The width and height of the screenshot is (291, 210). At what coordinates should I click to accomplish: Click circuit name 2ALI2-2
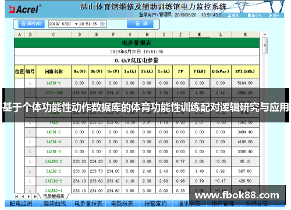pyautogui.click(x=54, y=172)
